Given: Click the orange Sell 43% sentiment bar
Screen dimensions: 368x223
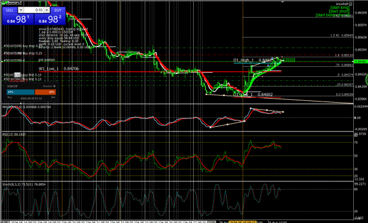Looking at the screenshot, I should [x=45, y=92].
